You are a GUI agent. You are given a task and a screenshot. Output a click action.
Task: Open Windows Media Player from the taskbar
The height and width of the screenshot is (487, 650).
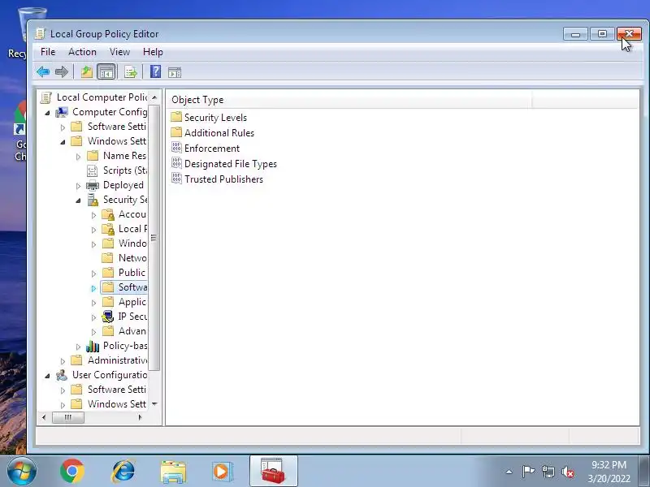click(x=223, y=472)
